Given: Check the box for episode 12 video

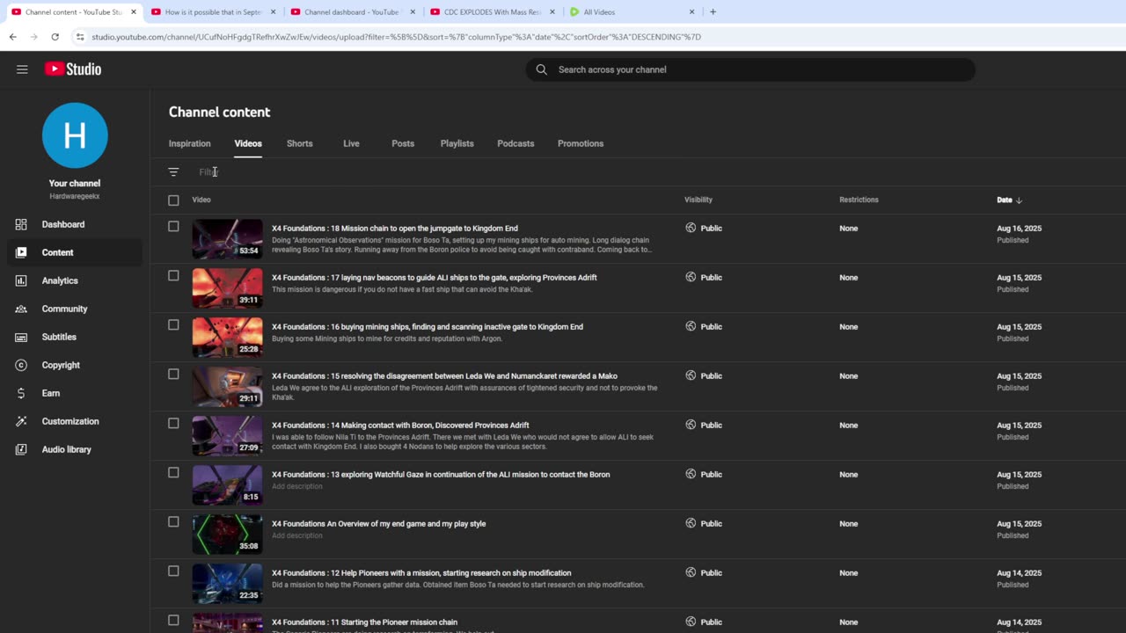Looking at the screenshot, I should 173,571.
